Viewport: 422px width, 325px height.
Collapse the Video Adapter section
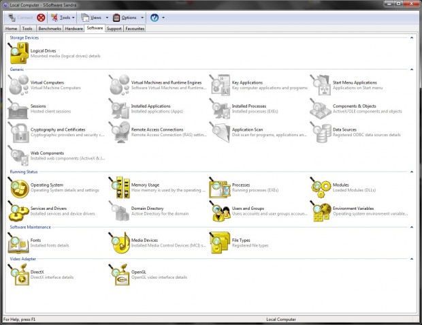[x=412, y=259]
